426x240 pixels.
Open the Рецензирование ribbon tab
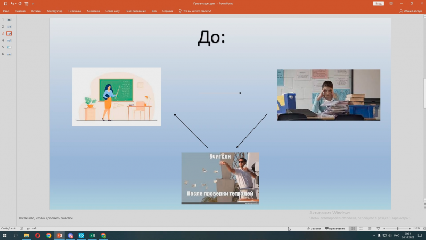pyautogui.click(x=136, y=11)
